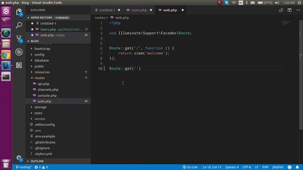
Task: Click Ln 10, Col 13 cursor position
Action: point(212,167)
